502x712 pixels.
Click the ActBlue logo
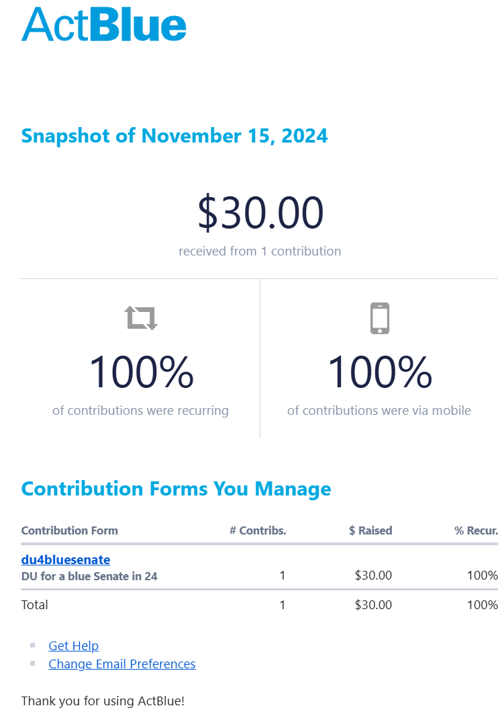tap(104, 24)
